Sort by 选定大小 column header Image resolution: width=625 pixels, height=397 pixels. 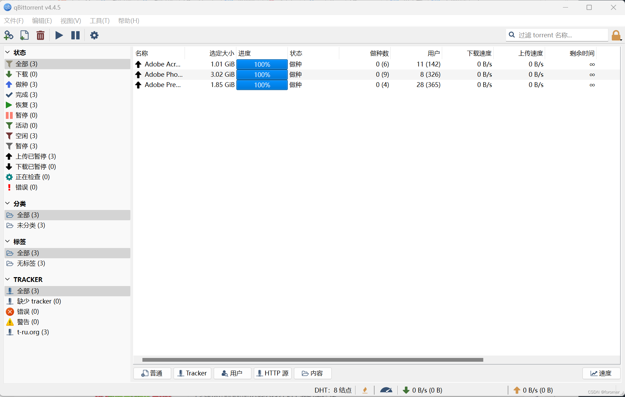[x=211, y=53]
